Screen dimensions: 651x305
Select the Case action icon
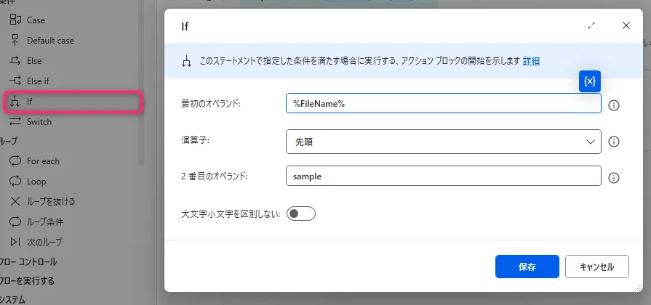[x=15, y=20]
